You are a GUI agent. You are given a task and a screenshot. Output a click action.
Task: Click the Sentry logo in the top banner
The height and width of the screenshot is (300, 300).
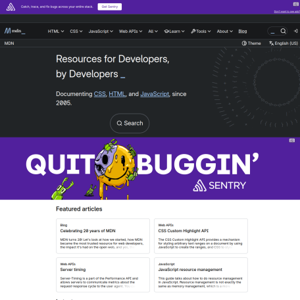pos(11,7)
